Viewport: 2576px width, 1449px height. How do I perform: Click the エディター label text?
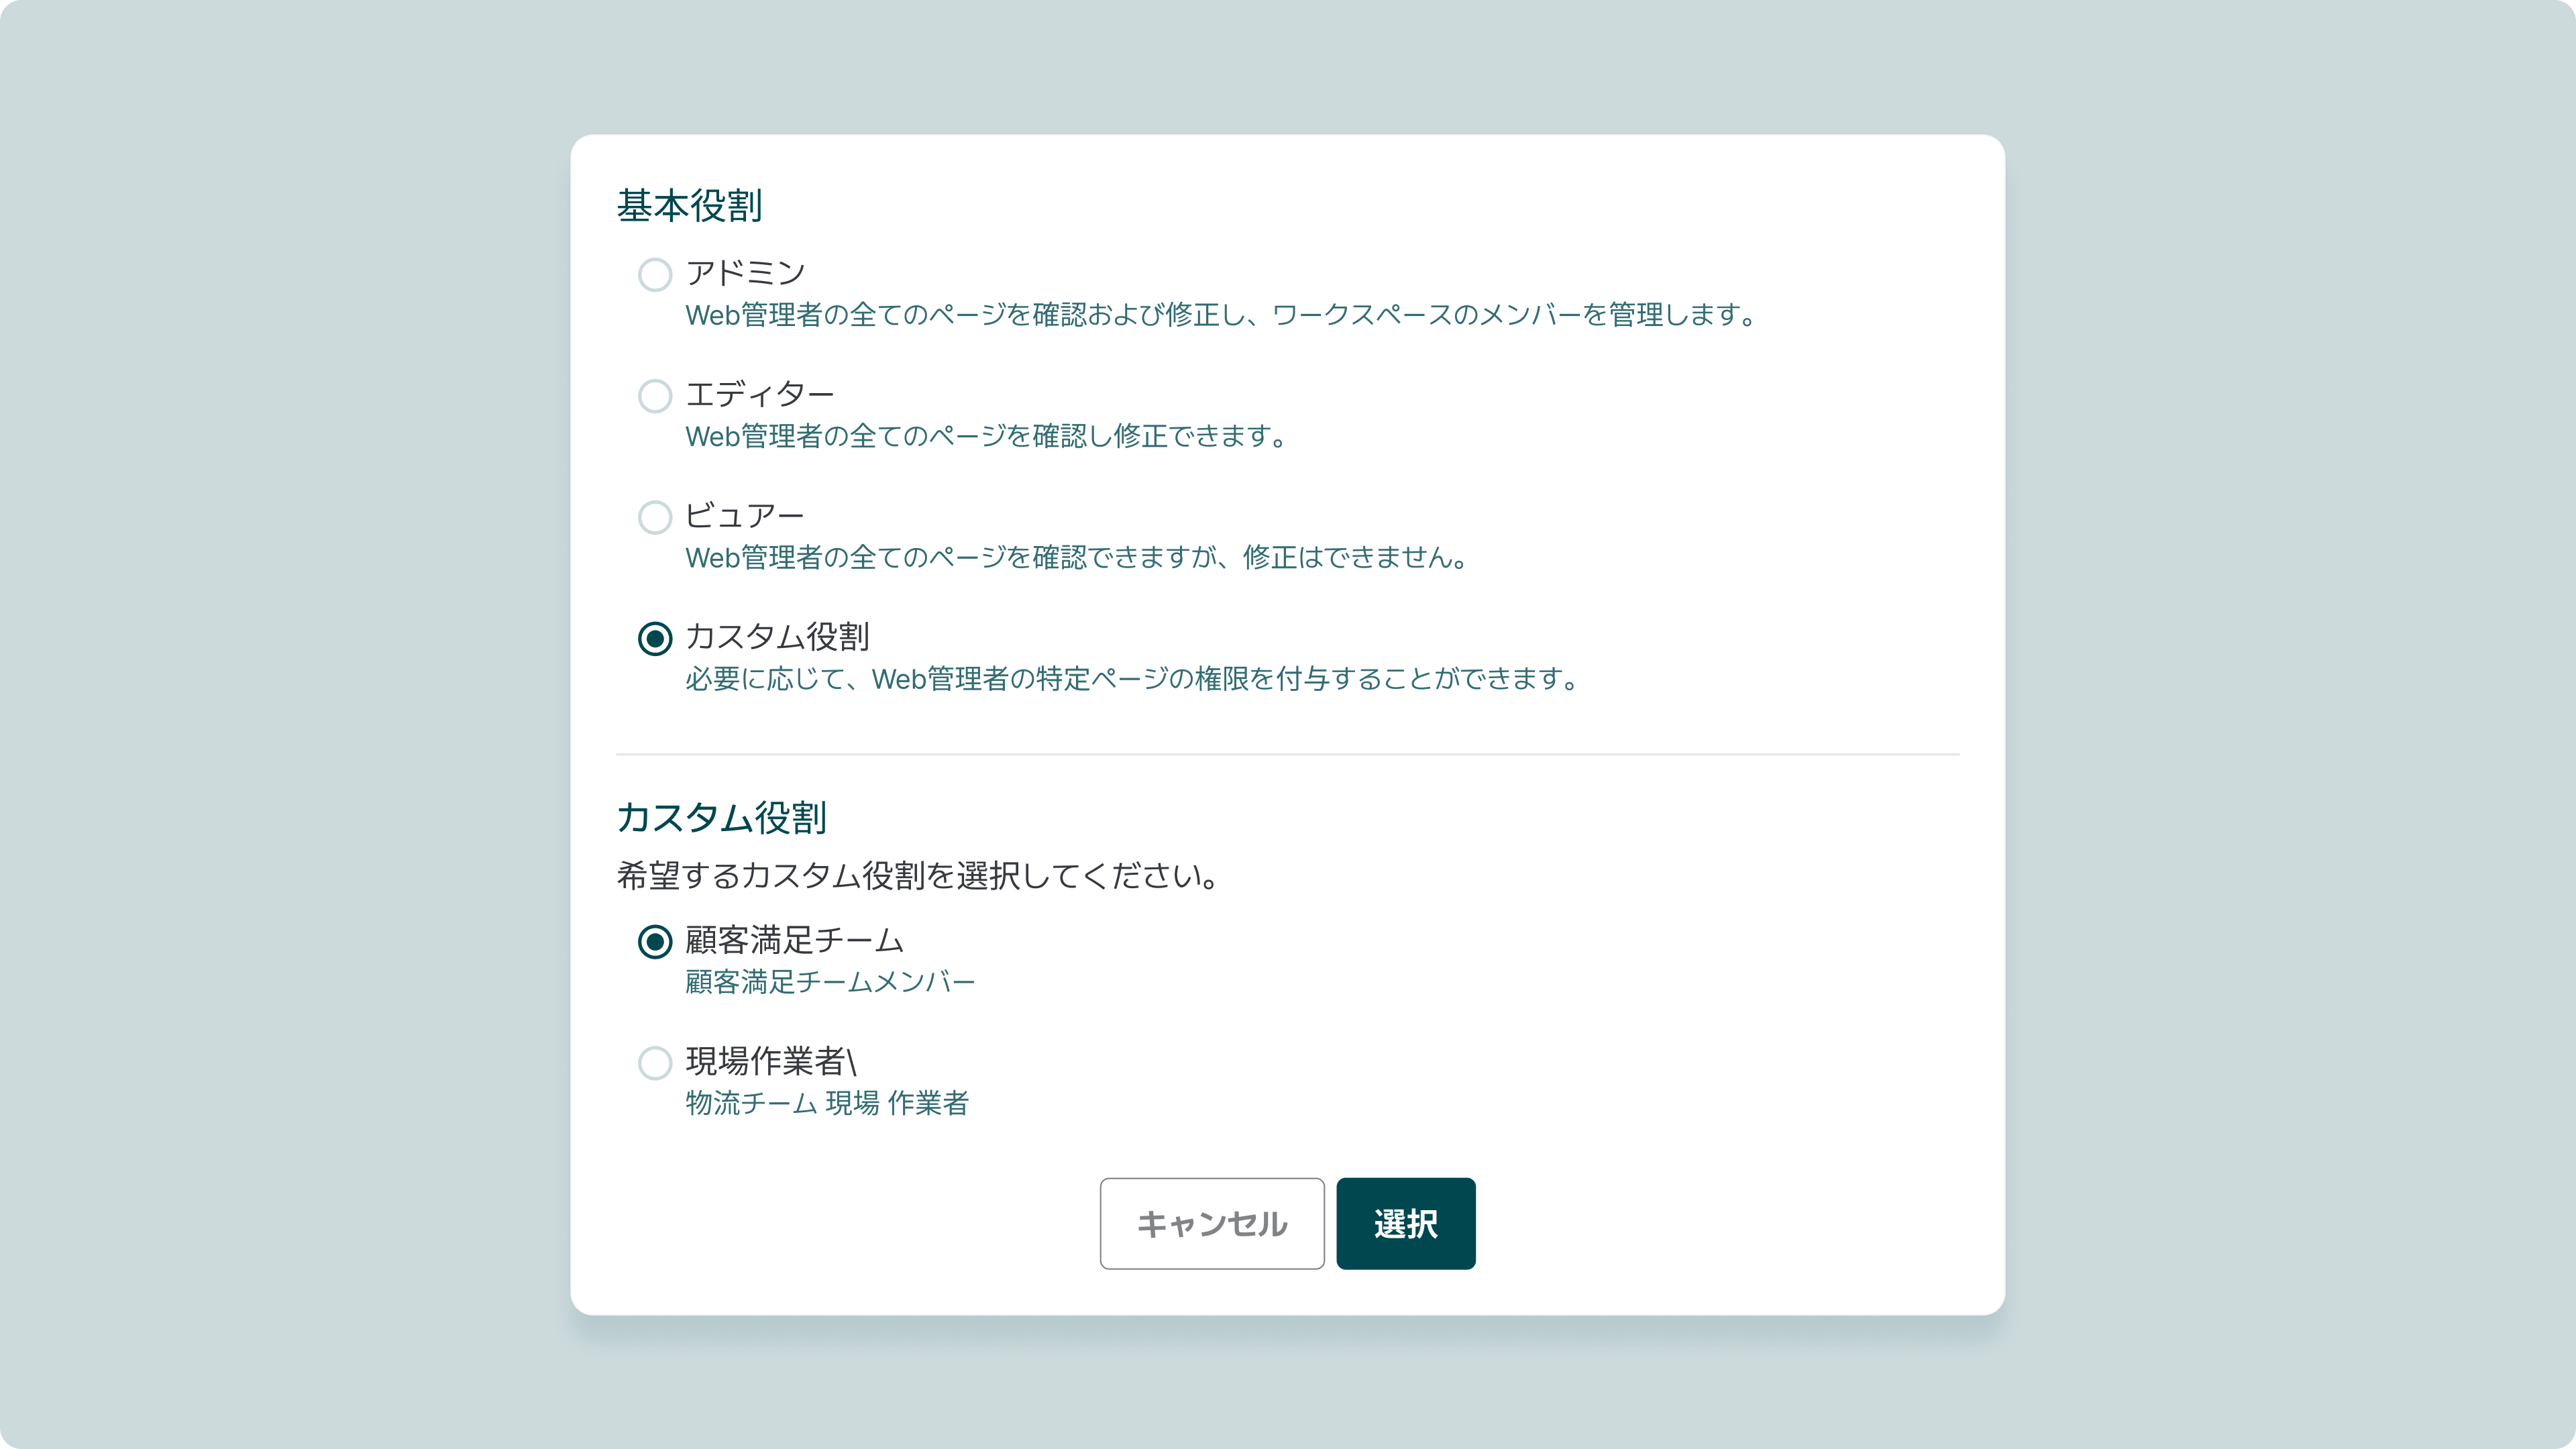coord(759,394)
